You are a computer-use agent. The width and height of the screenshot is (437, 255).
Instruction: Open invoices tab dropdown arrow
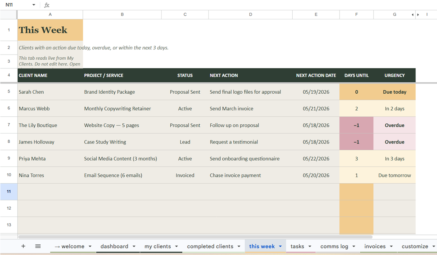click(391, 246)
